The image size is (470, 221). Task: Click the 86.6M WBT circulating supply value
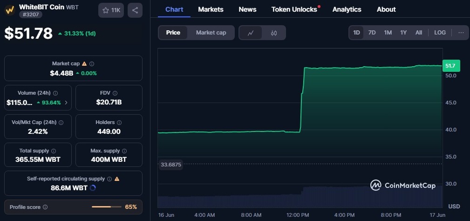coord(69,188)
